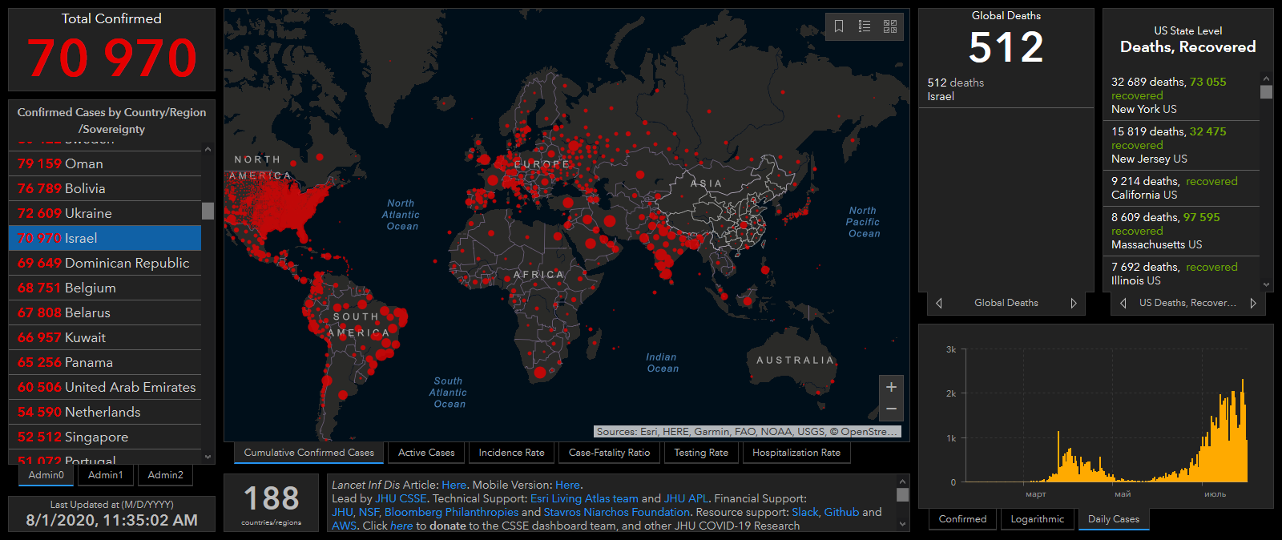
Task: Click the credits text scrollbar thumb
Action: (x=903, y=495)
